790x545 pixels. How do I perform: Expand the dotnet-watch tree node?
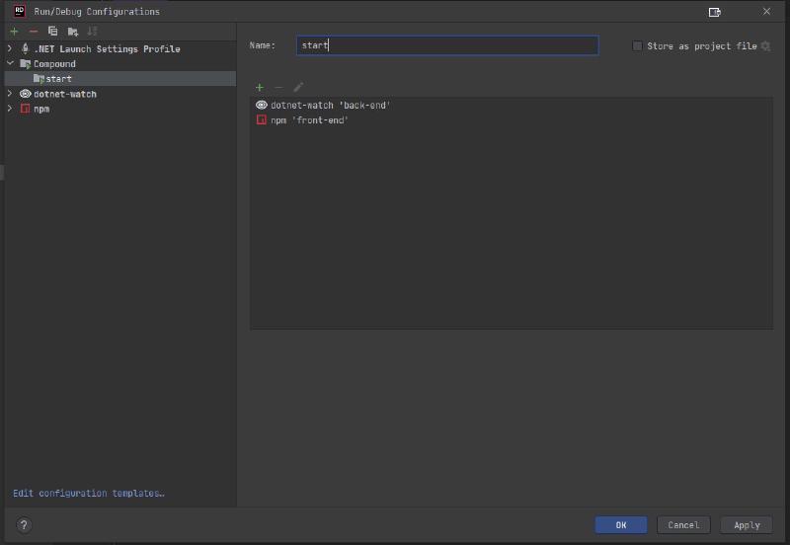[x=10, y=94]
